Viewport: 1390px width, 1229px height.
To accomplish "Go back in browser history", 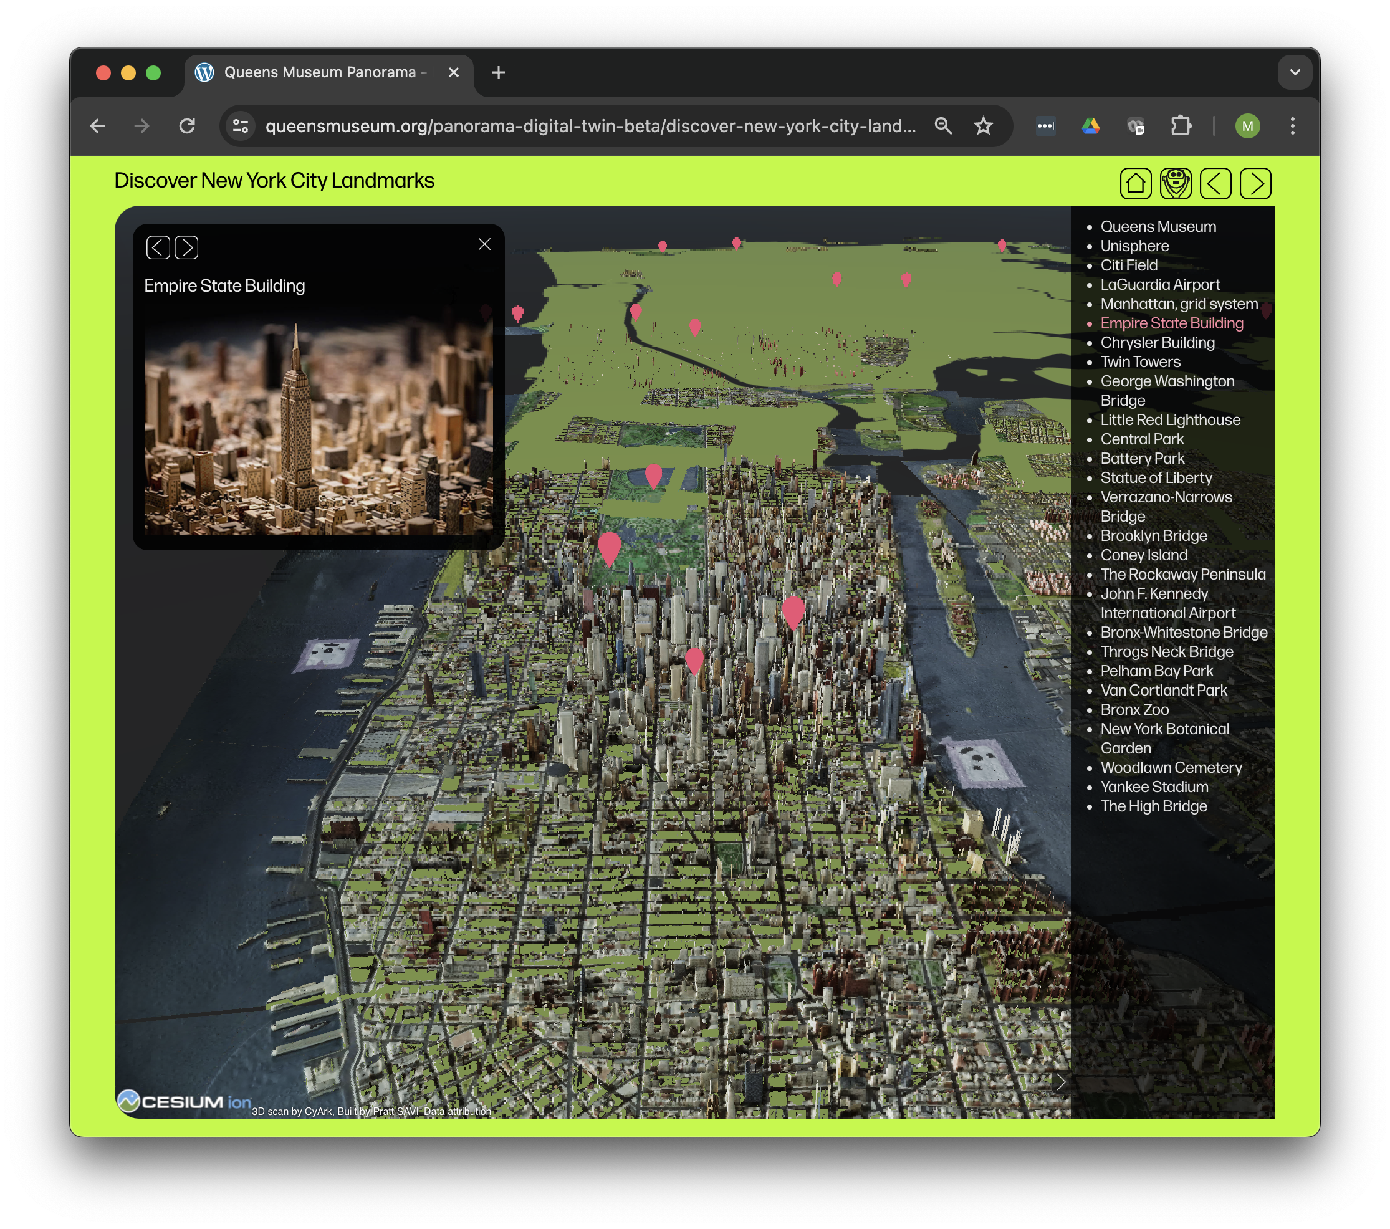I will (97, 126).
